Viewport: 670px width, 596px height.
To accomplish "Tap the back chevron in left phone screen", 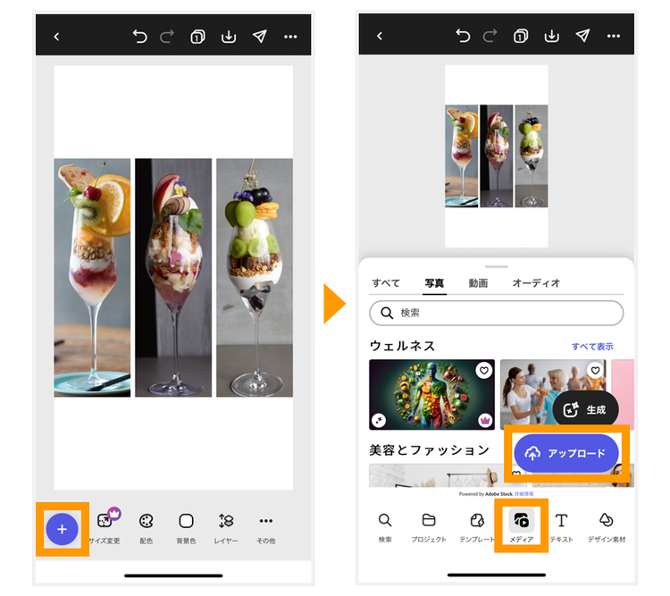I will click(56, 37).
